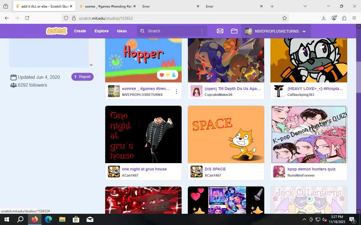The width and height of the screenshot is (361, 225).
Task: Open Microsoft Store from taskbar
Action: (76, 219)
